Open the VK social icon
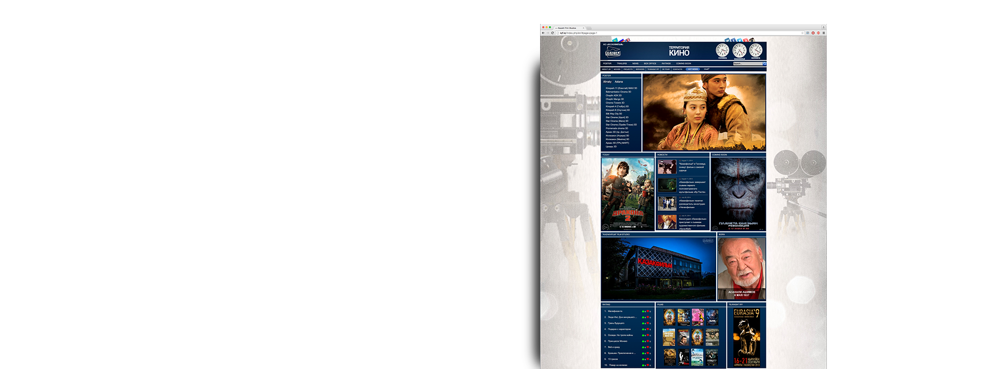The width and height of the screenshot is (984, 369). click(x=728, y=40)
